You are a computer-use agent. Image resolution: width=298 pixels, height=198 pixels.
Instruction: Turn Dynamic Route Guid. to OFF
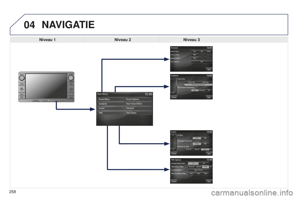(204, 163)
